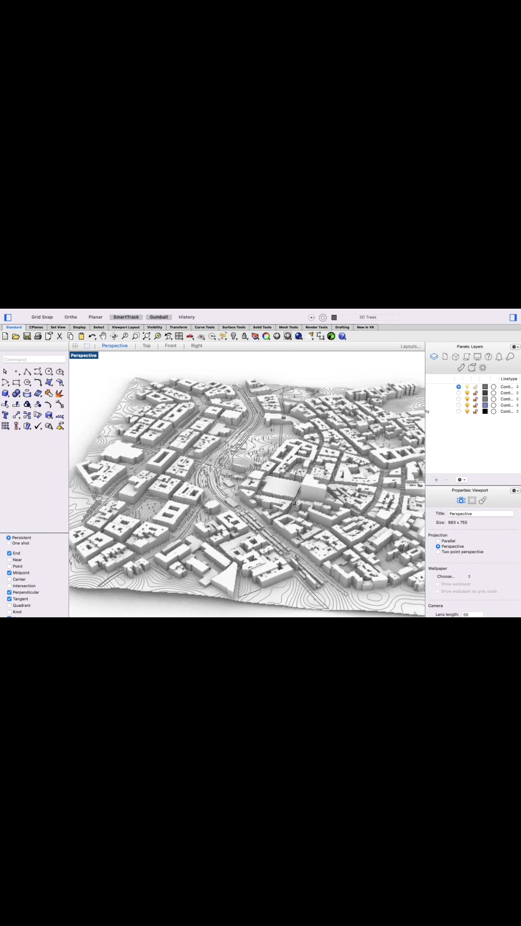Toggle the right sidebar icon

pyautogui.click(x=513, y=317)
